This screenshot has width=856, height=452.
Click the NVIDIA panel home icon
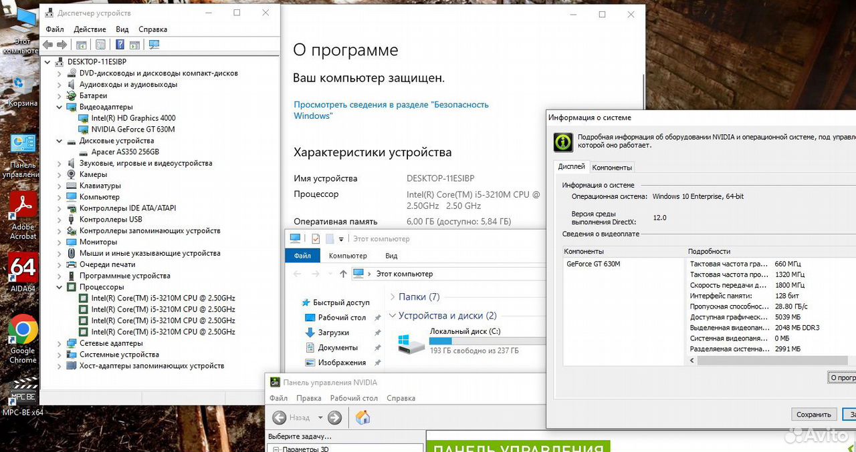pos(362,418)
